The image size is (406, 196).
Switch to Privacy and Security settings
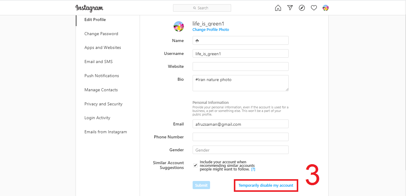click(103, 104)
